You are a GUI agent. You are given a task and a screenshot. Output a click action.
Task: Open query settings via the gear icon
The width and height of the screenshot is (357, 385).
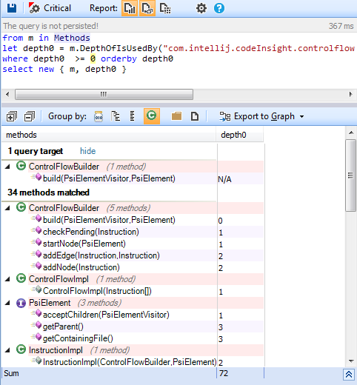(201, 8)
